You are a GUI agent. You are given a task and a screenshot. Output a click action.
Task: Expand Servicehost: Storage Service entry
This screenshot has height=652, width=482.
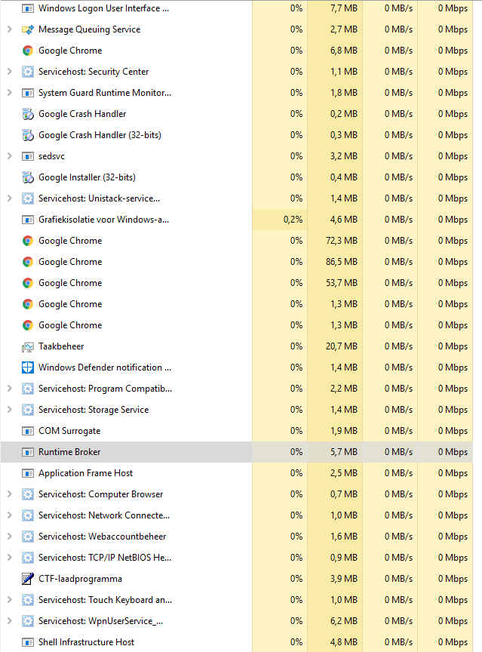pyautogui.click(x=9, y=410)
